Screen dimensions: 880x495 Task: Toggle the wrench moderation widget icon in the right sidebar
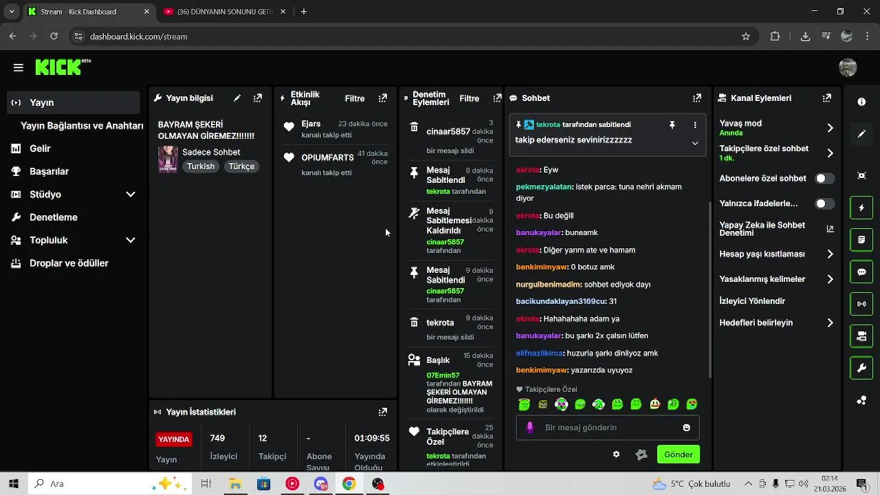861,368
